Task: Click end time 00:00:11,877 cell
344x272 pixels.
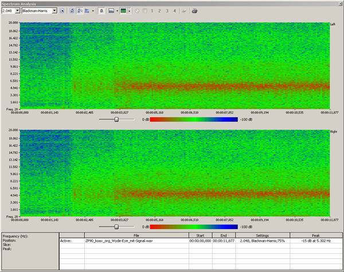Action: [x=224, y=241]
